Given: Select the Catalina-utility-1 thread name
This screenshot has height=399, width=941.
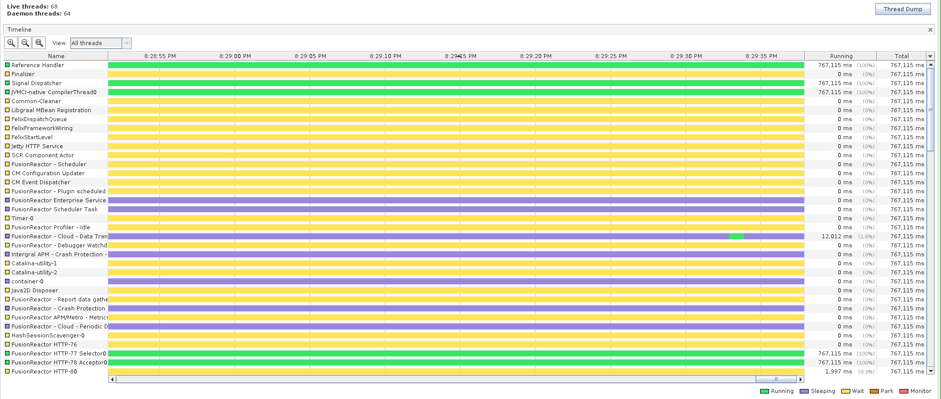Looking at the screenshot, I should pyautogui.click(x=34, y=263).
